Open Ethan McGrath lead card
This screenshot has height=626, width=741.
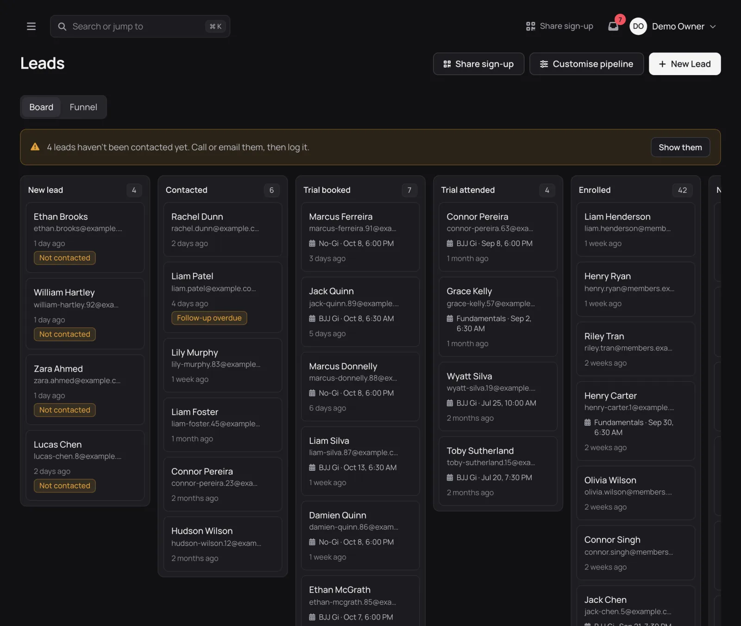tap(360, 601)
